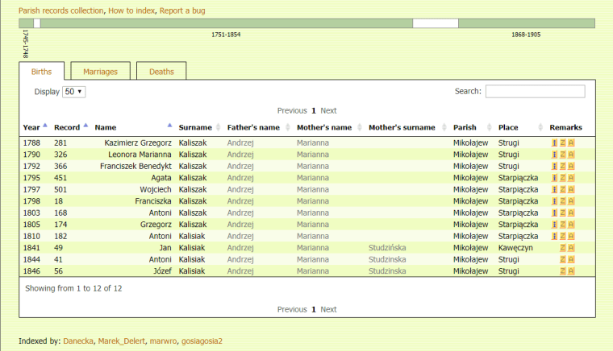Click the 1751-1854 segment of the timeline bar
613x351 pixels.
226,23
